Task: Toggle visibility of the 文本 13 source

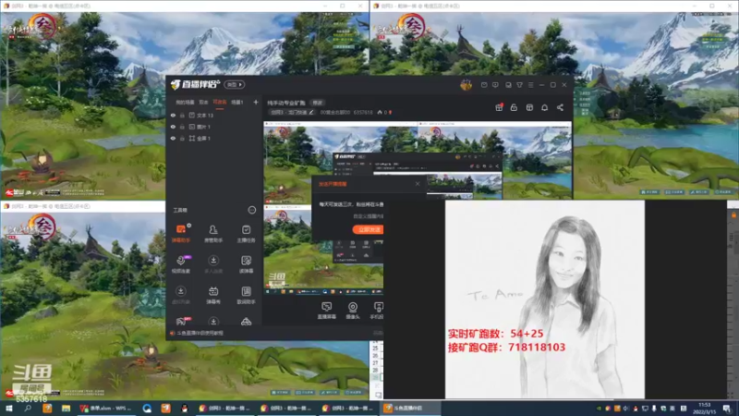Action: tap(173, 115)
